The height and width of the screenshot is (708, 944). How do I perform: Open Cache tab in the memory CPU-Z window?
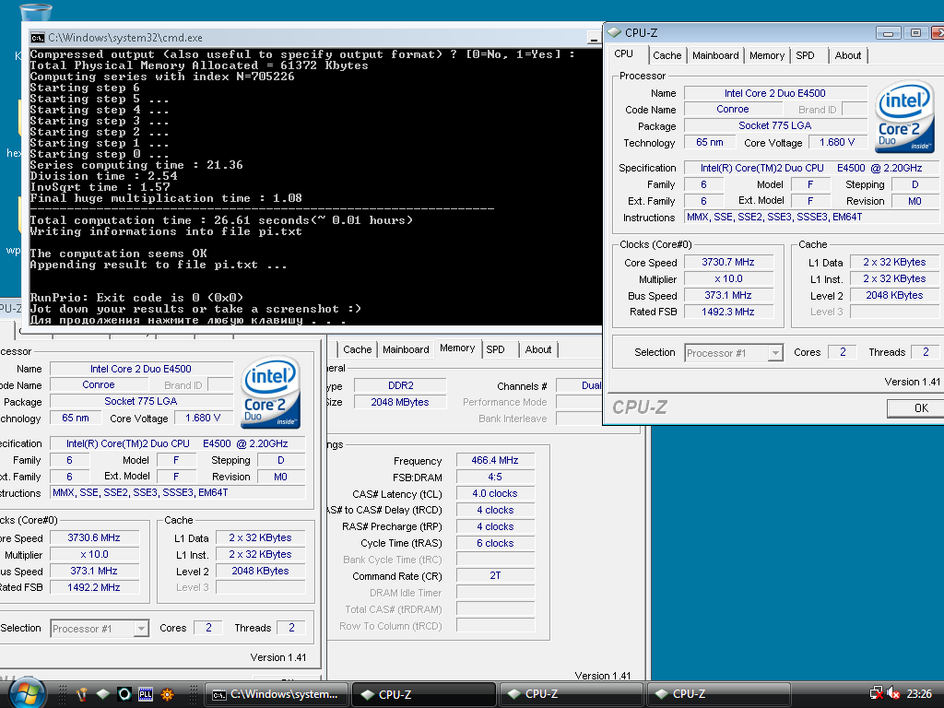(357, 349)
